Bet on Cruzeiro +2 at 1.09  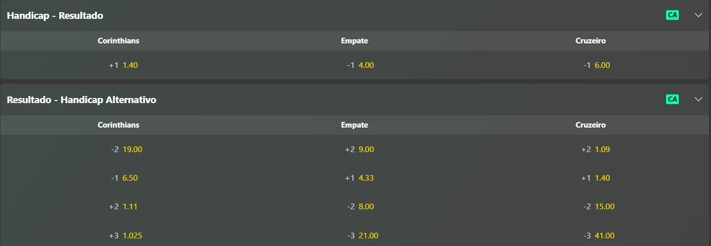[x=596, y=150]
